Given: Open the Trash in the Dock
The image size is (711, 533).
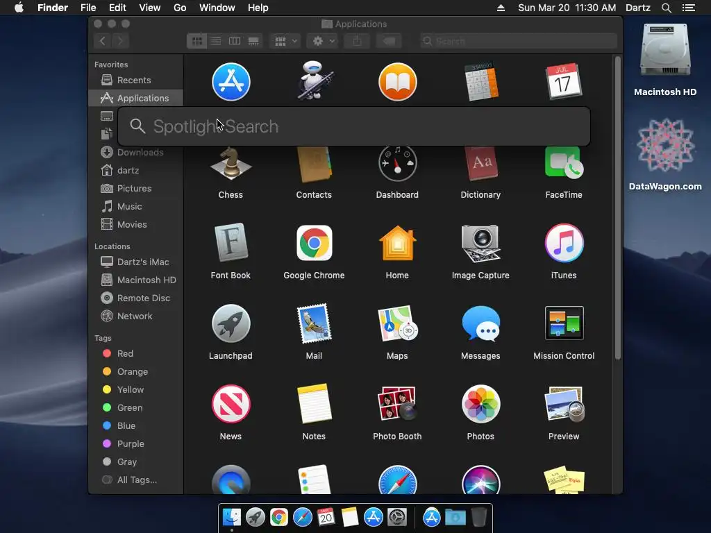Looking at the screenshot, I should 479,517.
